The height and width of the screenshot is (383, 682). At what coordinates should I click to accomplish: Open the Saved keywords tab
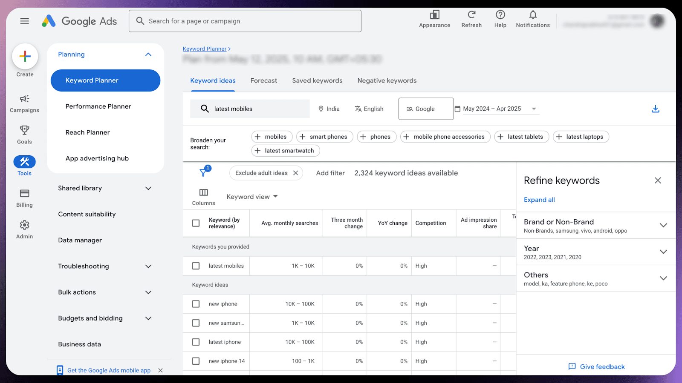click(317, 81)
